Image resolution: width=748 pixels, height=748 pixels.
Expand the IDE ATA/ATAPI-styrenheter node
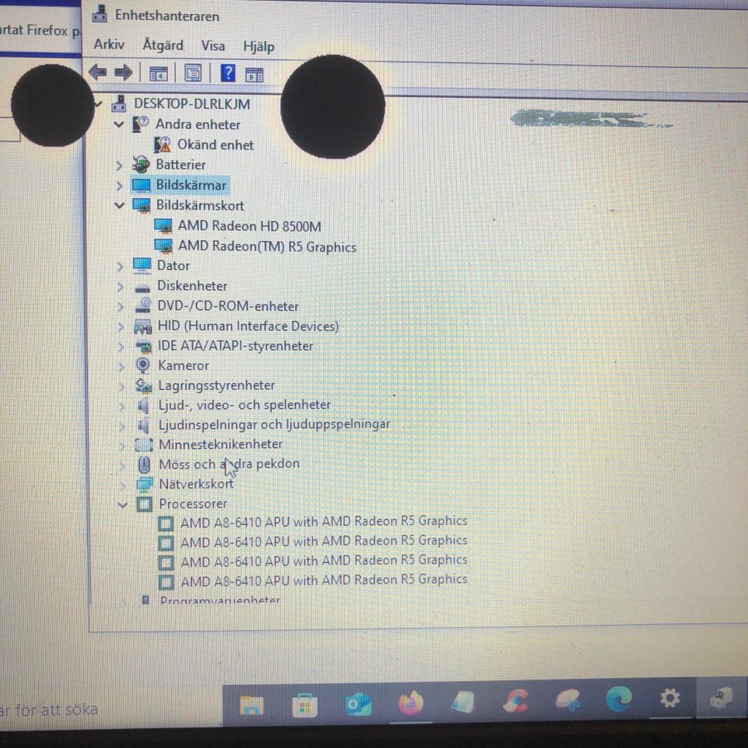coord(121,347)
